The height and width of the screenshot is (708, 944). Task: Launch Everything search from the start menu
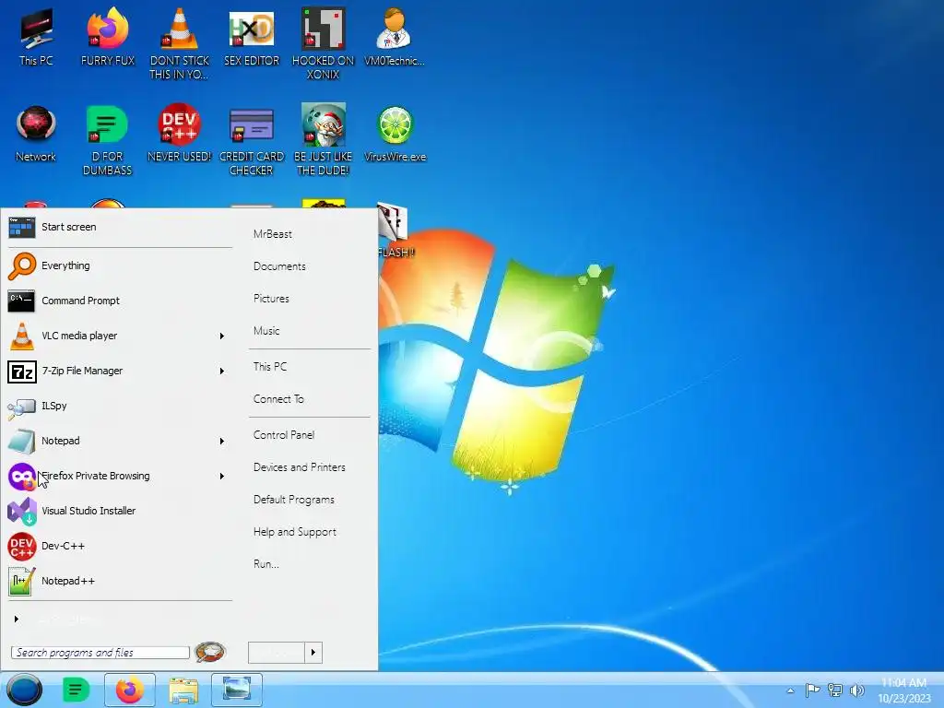119,265
